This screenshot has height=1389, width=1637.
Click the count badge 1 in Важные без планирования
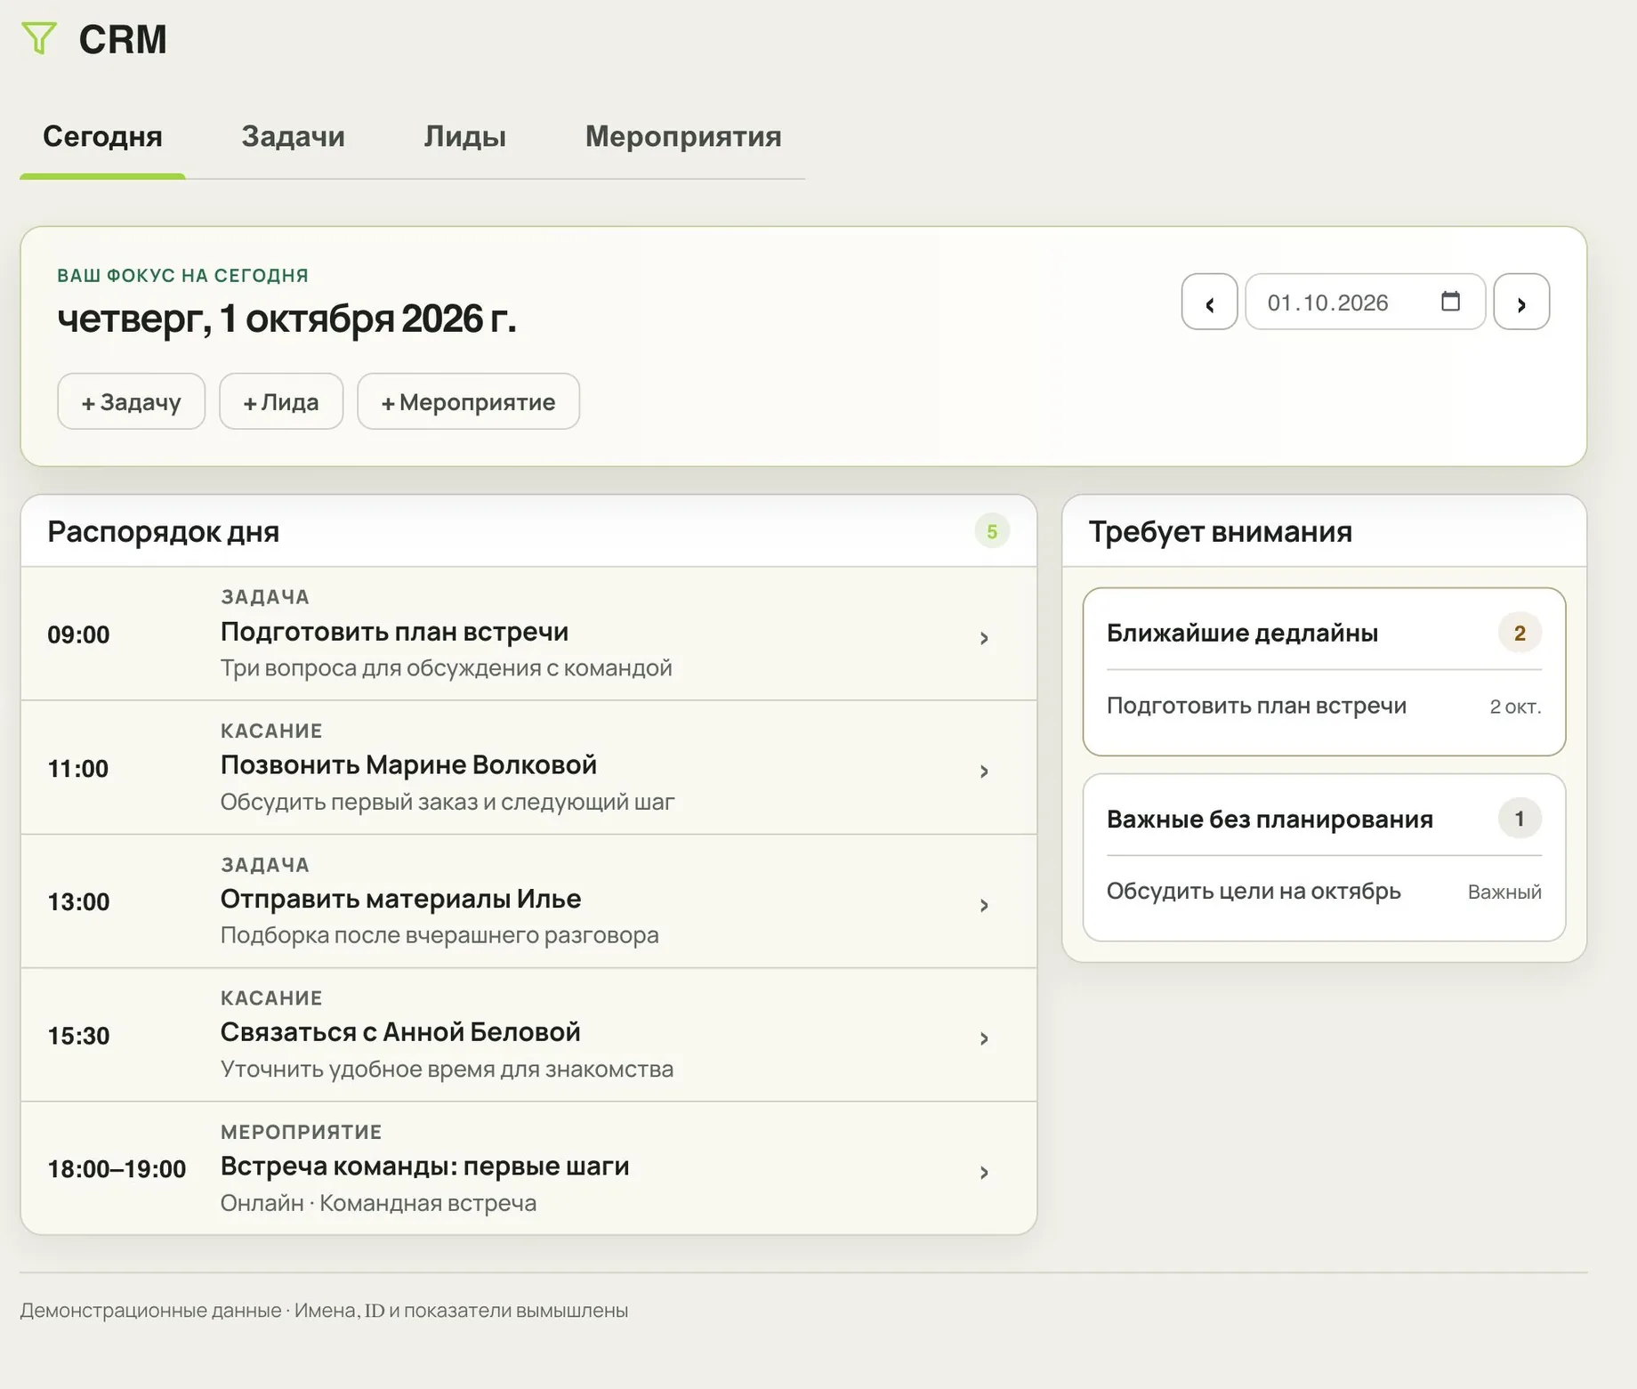[1520, 819]
